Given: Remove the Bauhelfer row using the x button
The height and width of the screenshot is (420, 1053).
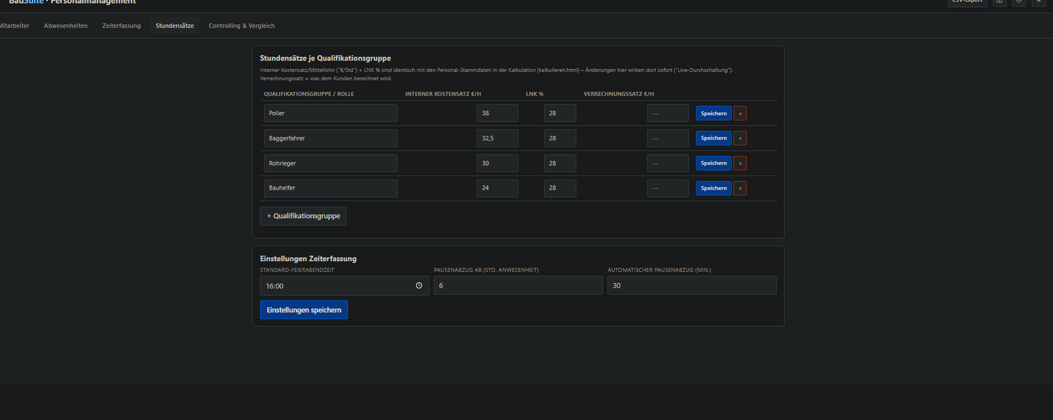Looking at the screenshot, I should pos(740,188).
